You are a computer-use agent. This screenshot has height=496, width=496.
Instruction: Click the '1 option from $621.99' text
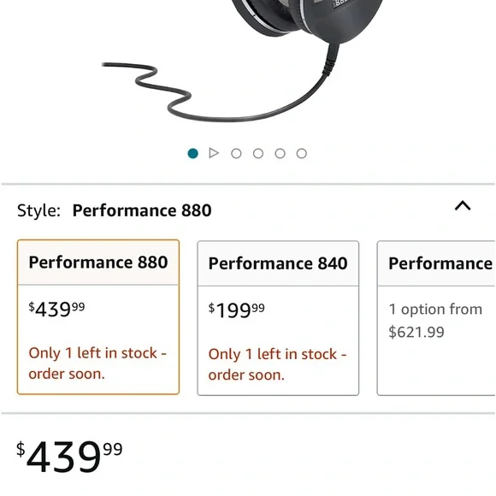[x=435, y=320]
